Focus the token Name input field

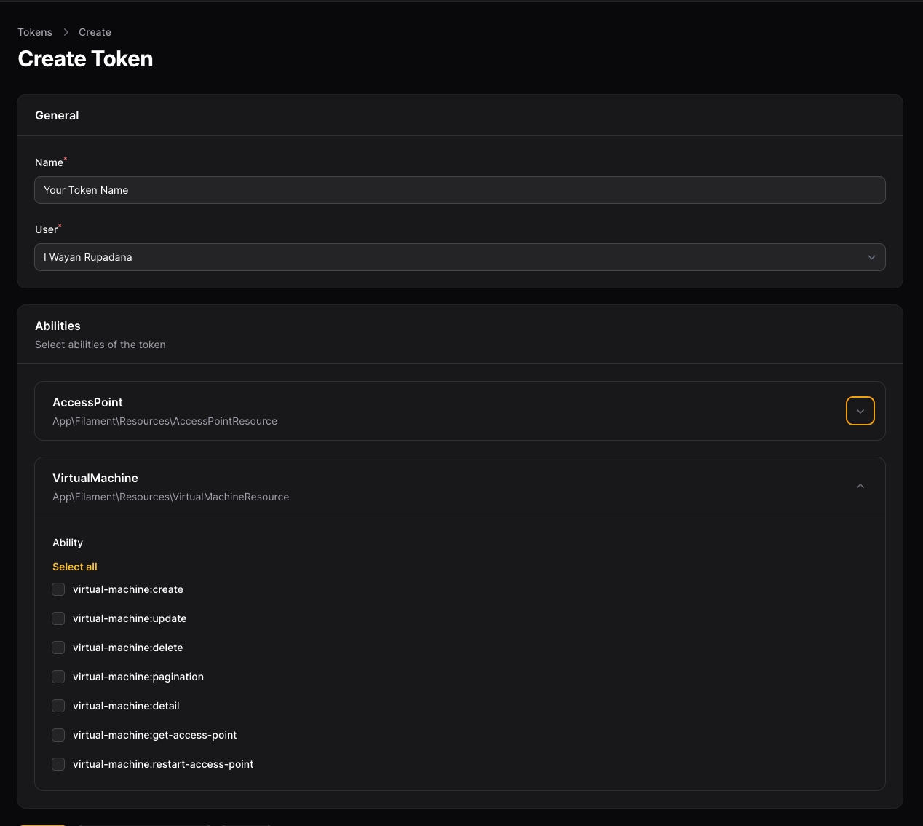tap(459, 190)
